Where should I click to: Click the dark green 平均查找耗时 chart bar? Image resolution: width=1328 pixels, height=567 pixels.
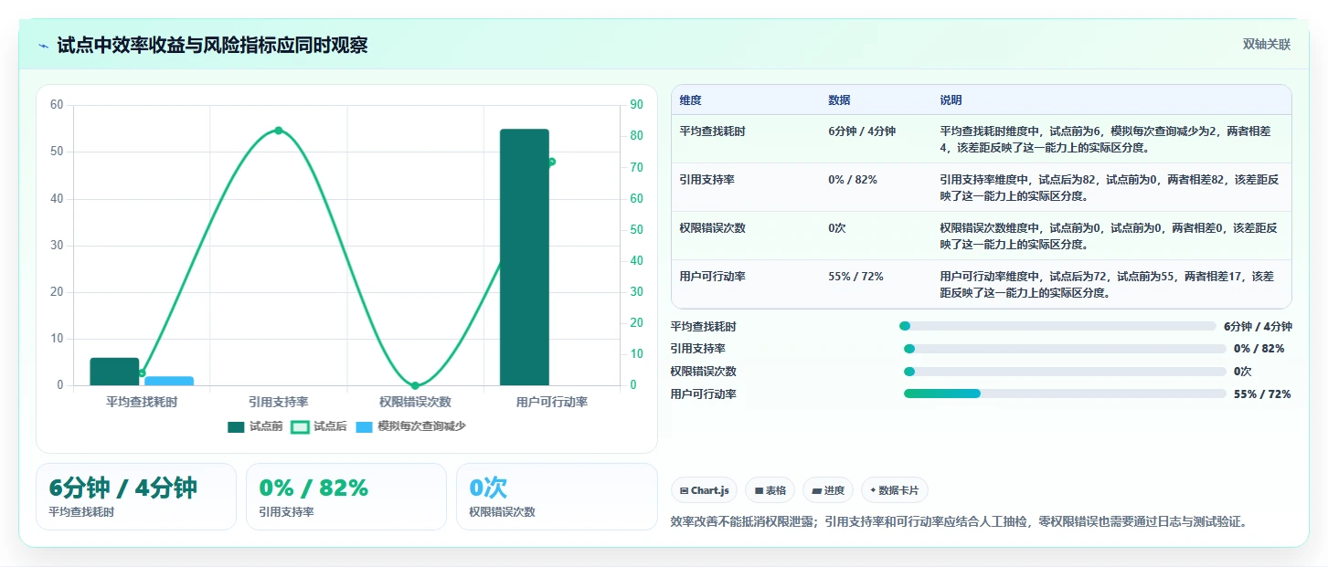pyautogui.click(x=114, y=372)
